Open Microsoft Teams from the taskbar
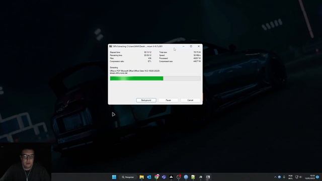The height and width of the screenshot is (181, 322). tap(164, 177)
